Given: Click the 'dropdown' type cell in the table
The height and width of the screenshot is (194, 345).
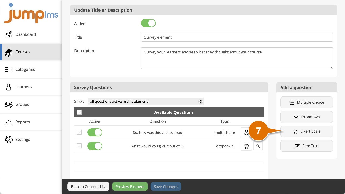Looking at the screenshot, I should click(225, 146).
